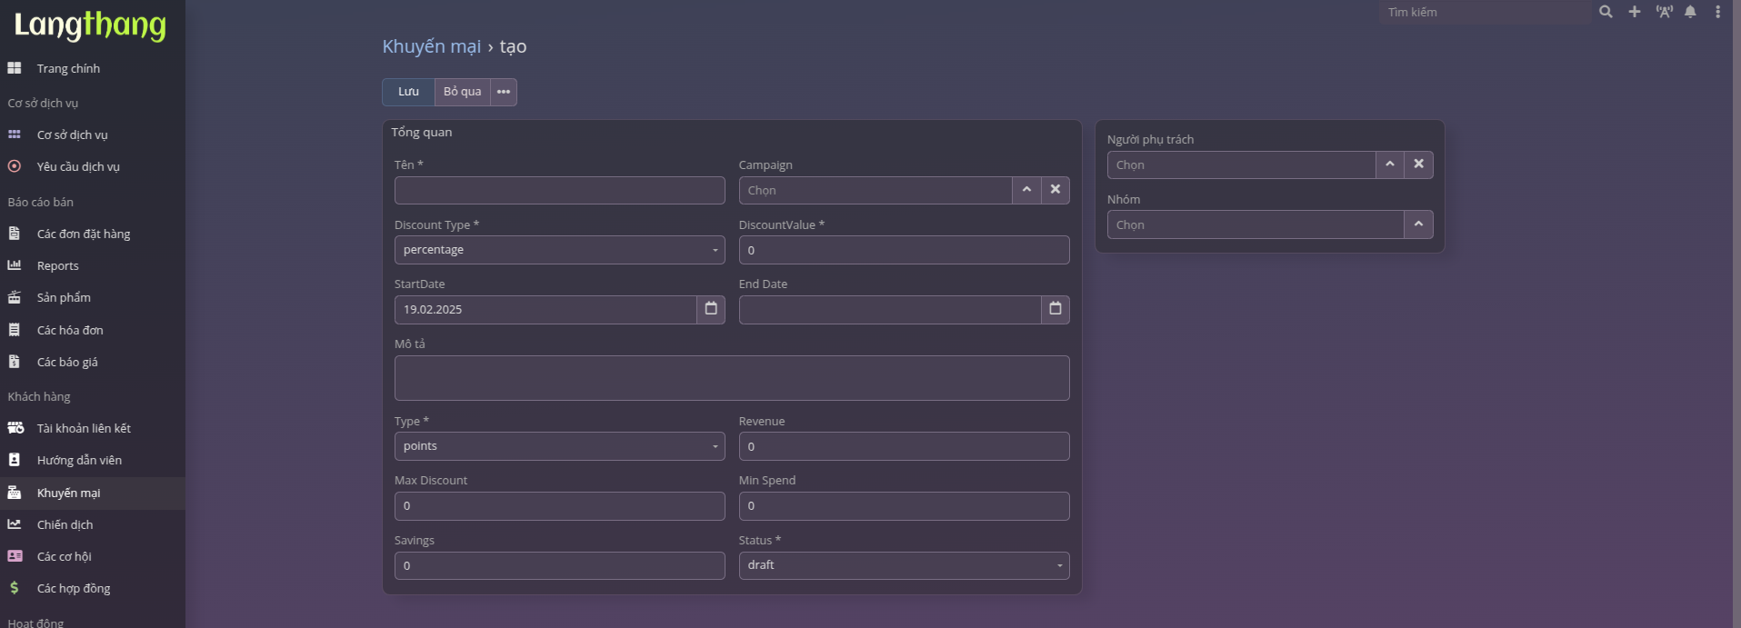Click the plus quick-create icon
Image resolution: width=1741 pixels, height=628 pixels.
1634,12
